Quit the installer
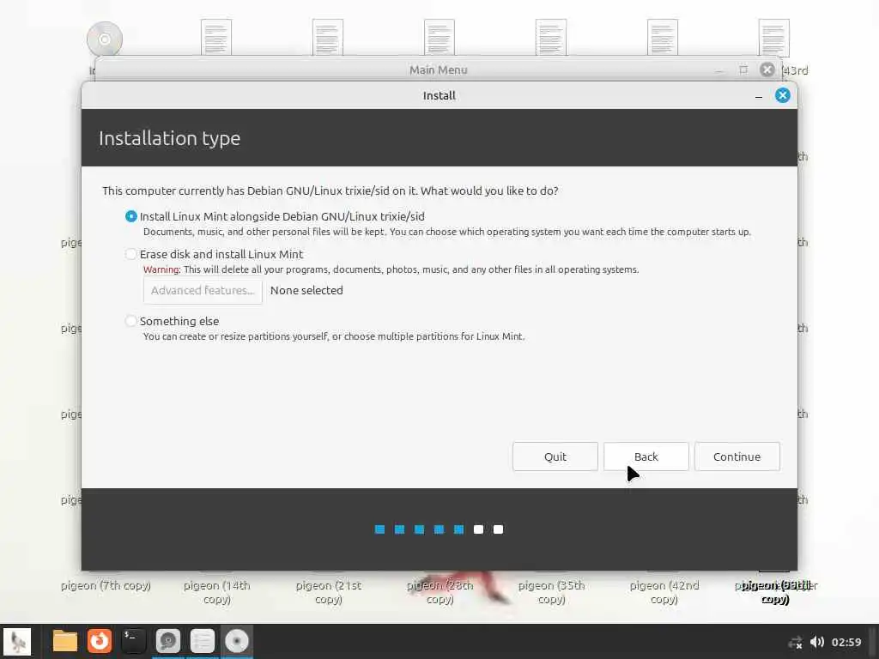 (555, 456)
